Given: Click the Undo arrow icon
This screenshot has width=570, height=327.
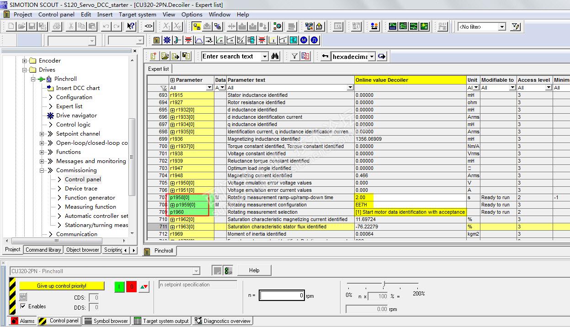Looking at the screenshot, I should coord(106,26).
